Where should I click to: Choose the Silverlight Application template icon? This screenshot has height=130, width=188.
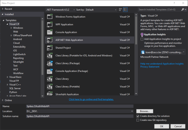50,93
